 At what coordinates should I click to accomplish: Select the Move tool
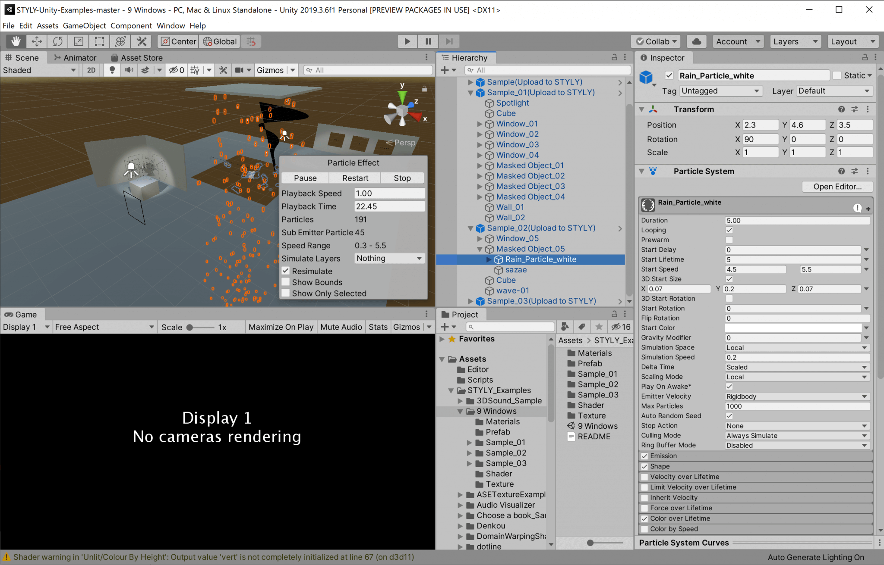(x=37, y=41)
